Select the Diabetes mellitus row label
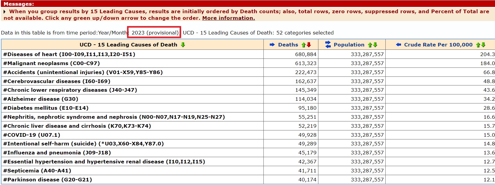495x185 pixels. click(x=46, y=108)
